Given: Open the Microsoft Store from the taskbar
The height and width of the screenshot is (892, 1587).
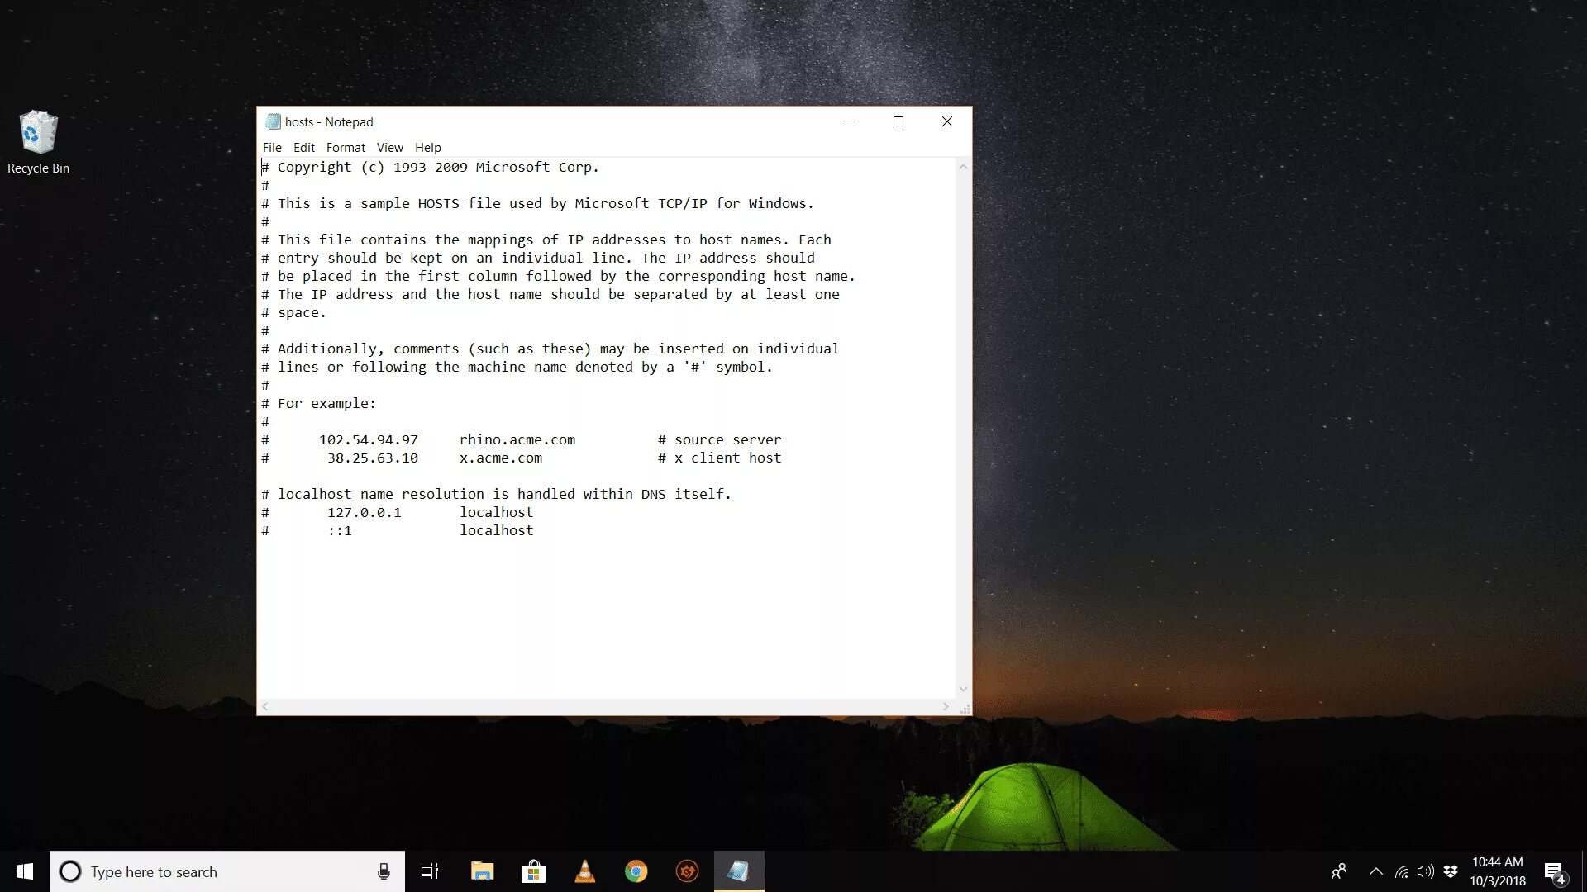Looking at the screenshot, I should point(534,871).
